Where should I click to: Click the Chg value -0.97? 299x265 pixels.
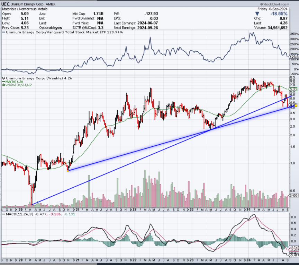click(283, 18)
